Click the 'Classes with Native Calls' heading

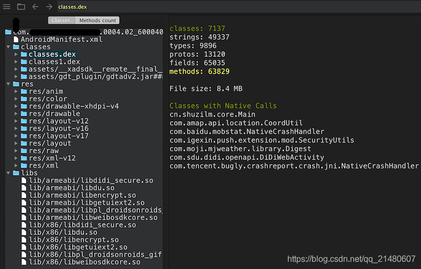point(223,106)
